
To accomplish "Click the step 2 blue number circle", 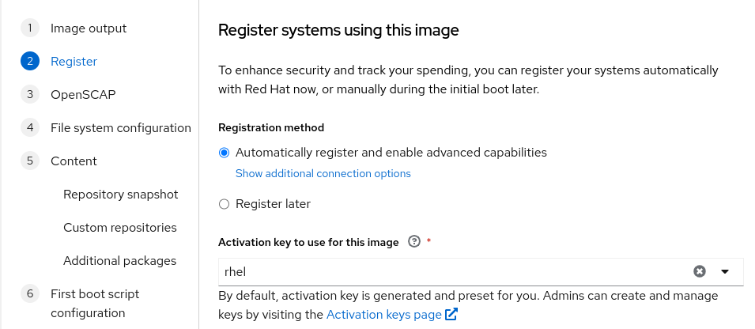I will [x=30, y=61].
